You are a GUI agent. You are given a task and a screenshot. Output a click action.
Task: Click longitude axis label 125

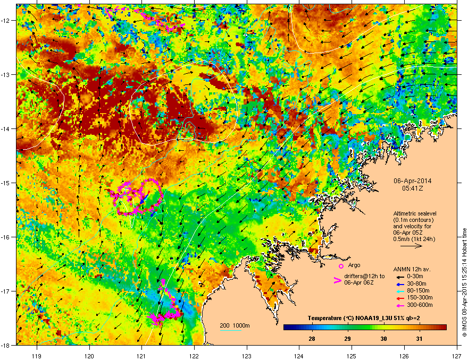click(x=352, y=356)
